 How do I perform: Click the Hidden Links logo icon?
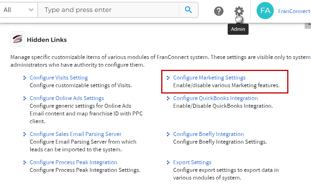[x=18, y=39]
